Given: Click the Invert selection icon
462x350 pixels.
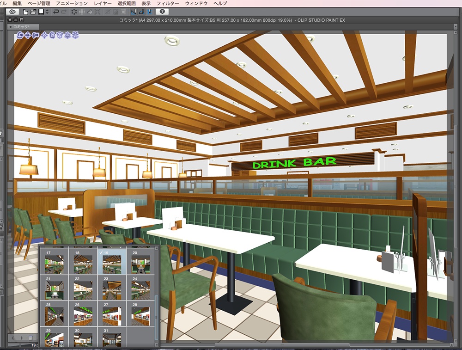Looking at the screenshot, I should click(x=115, y=12).
